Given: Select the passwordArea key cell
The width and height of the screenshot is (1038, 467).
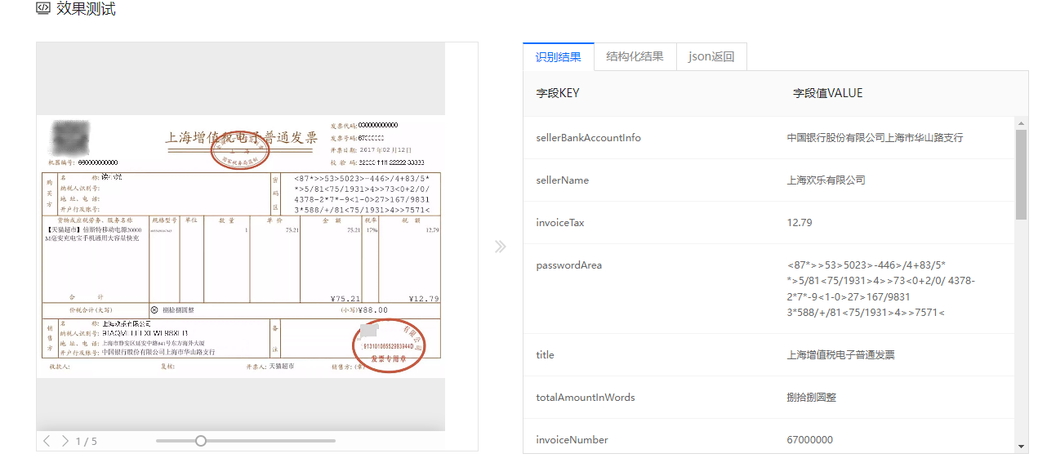Looking at the screenshot, I should point(569,265).
